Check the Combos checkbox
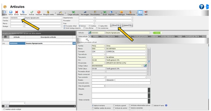Screen dimensions: 211x111 pyautogui.click(x=90, y=26)
